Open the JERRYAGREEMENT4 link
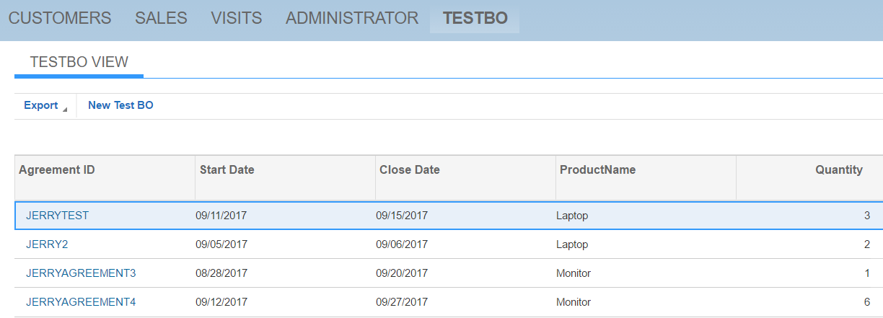 (81, 302)
